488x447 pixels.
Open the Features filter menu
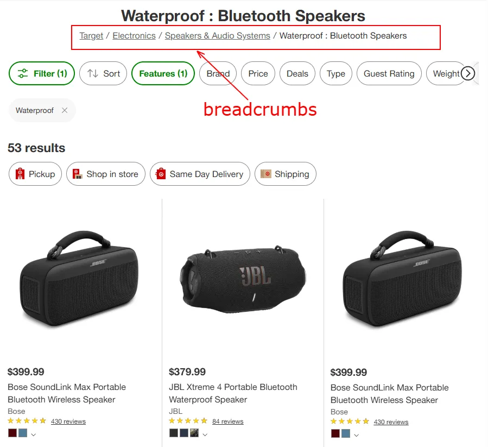[163, 73]
